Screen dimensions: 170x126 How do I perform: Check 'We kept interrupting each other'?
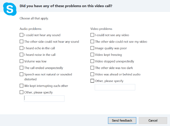click(x=21, y=86)
